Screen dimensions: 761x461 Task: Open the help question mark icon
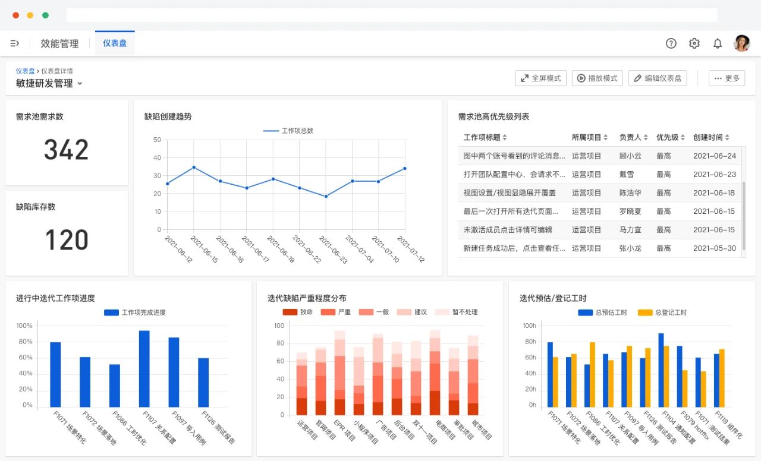[x=671, y=43]
